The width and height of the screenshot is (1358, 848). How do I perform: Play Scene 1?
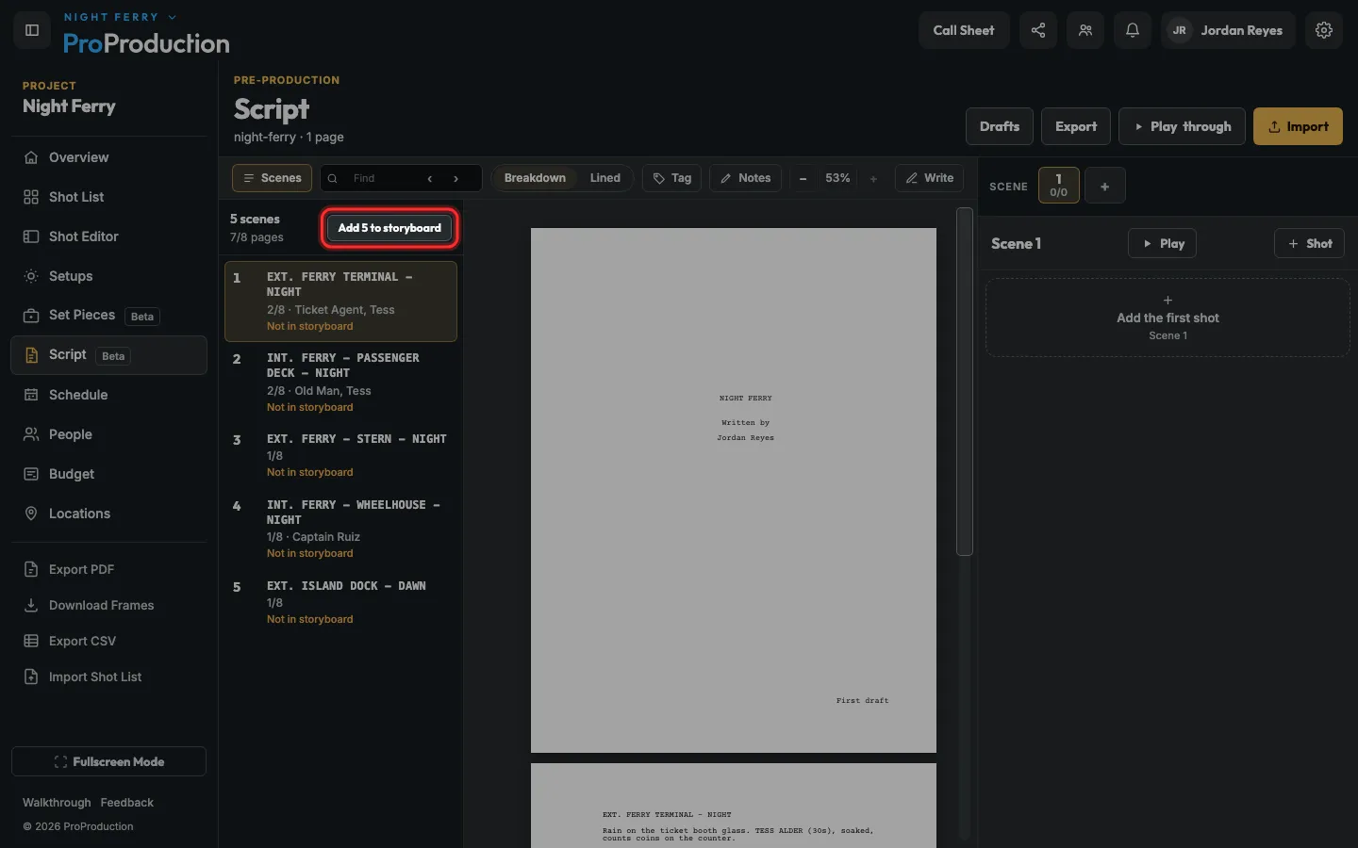coord(1163,243)
